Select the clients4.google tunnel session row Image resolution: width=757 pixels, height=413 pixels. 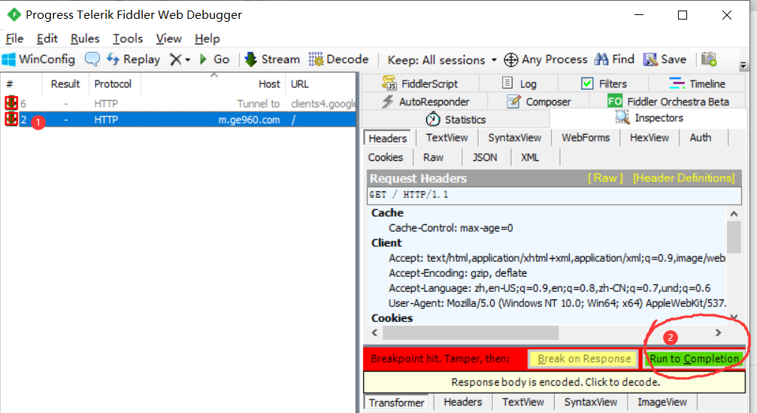178,103
